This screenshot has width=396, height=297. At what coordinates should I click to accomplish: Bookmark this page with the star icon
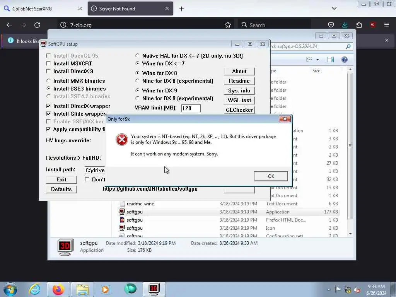point(227,25)
